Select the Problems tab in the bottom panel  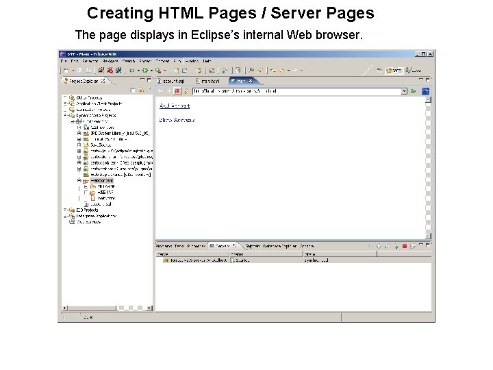164,246
